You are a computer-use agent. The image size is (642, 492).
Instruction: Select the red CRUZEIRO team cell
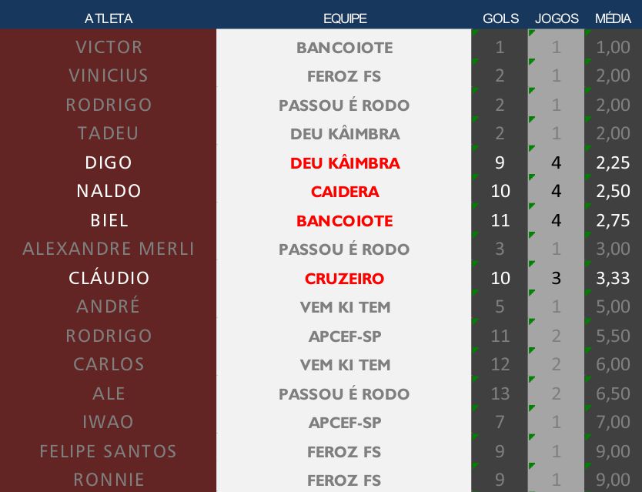[x=344, y=278]
